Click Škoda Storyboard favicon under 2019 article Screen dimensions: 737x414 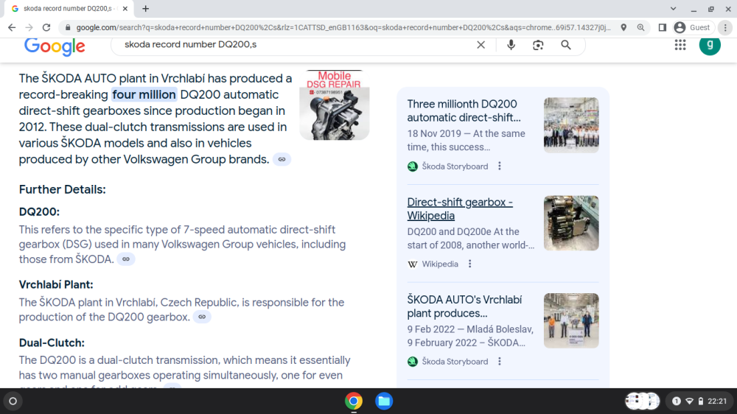pyautogui.click(x=413, y=166)
